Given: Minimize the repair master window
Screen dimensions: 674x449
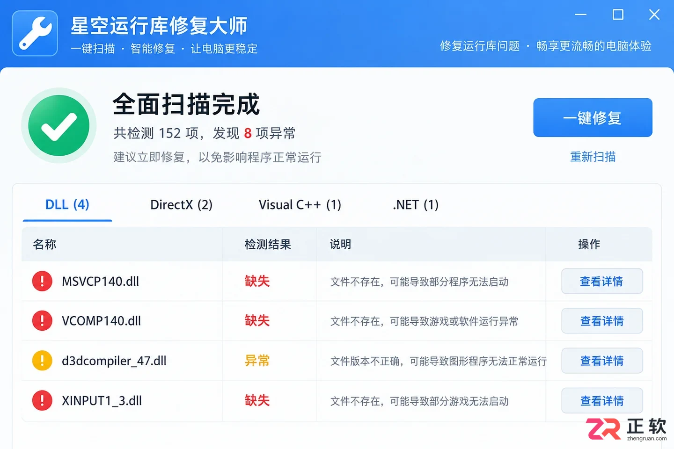Looking at the screenshot, I should [580, 14].
